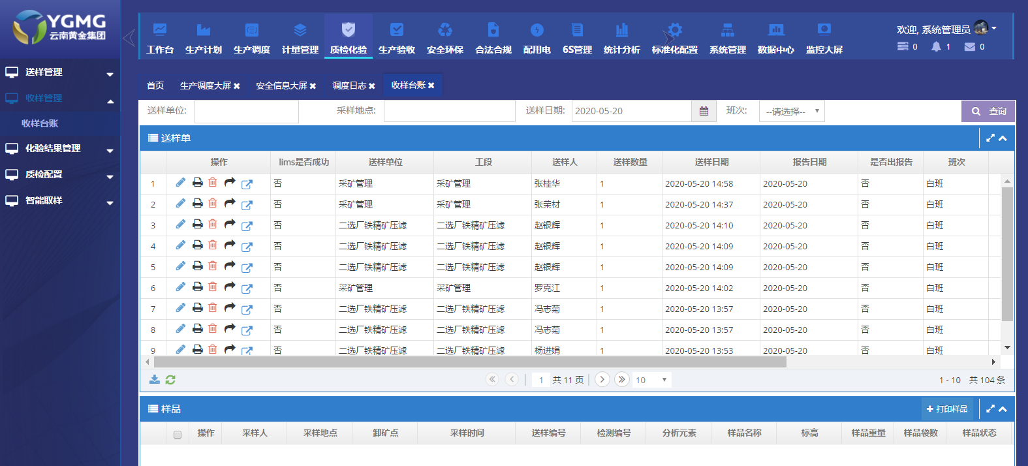Image resolution: width=1028 pixels, height=466 pixels.
Task: Open the 生产计划 top menu
Action: [x=204, y=38]
